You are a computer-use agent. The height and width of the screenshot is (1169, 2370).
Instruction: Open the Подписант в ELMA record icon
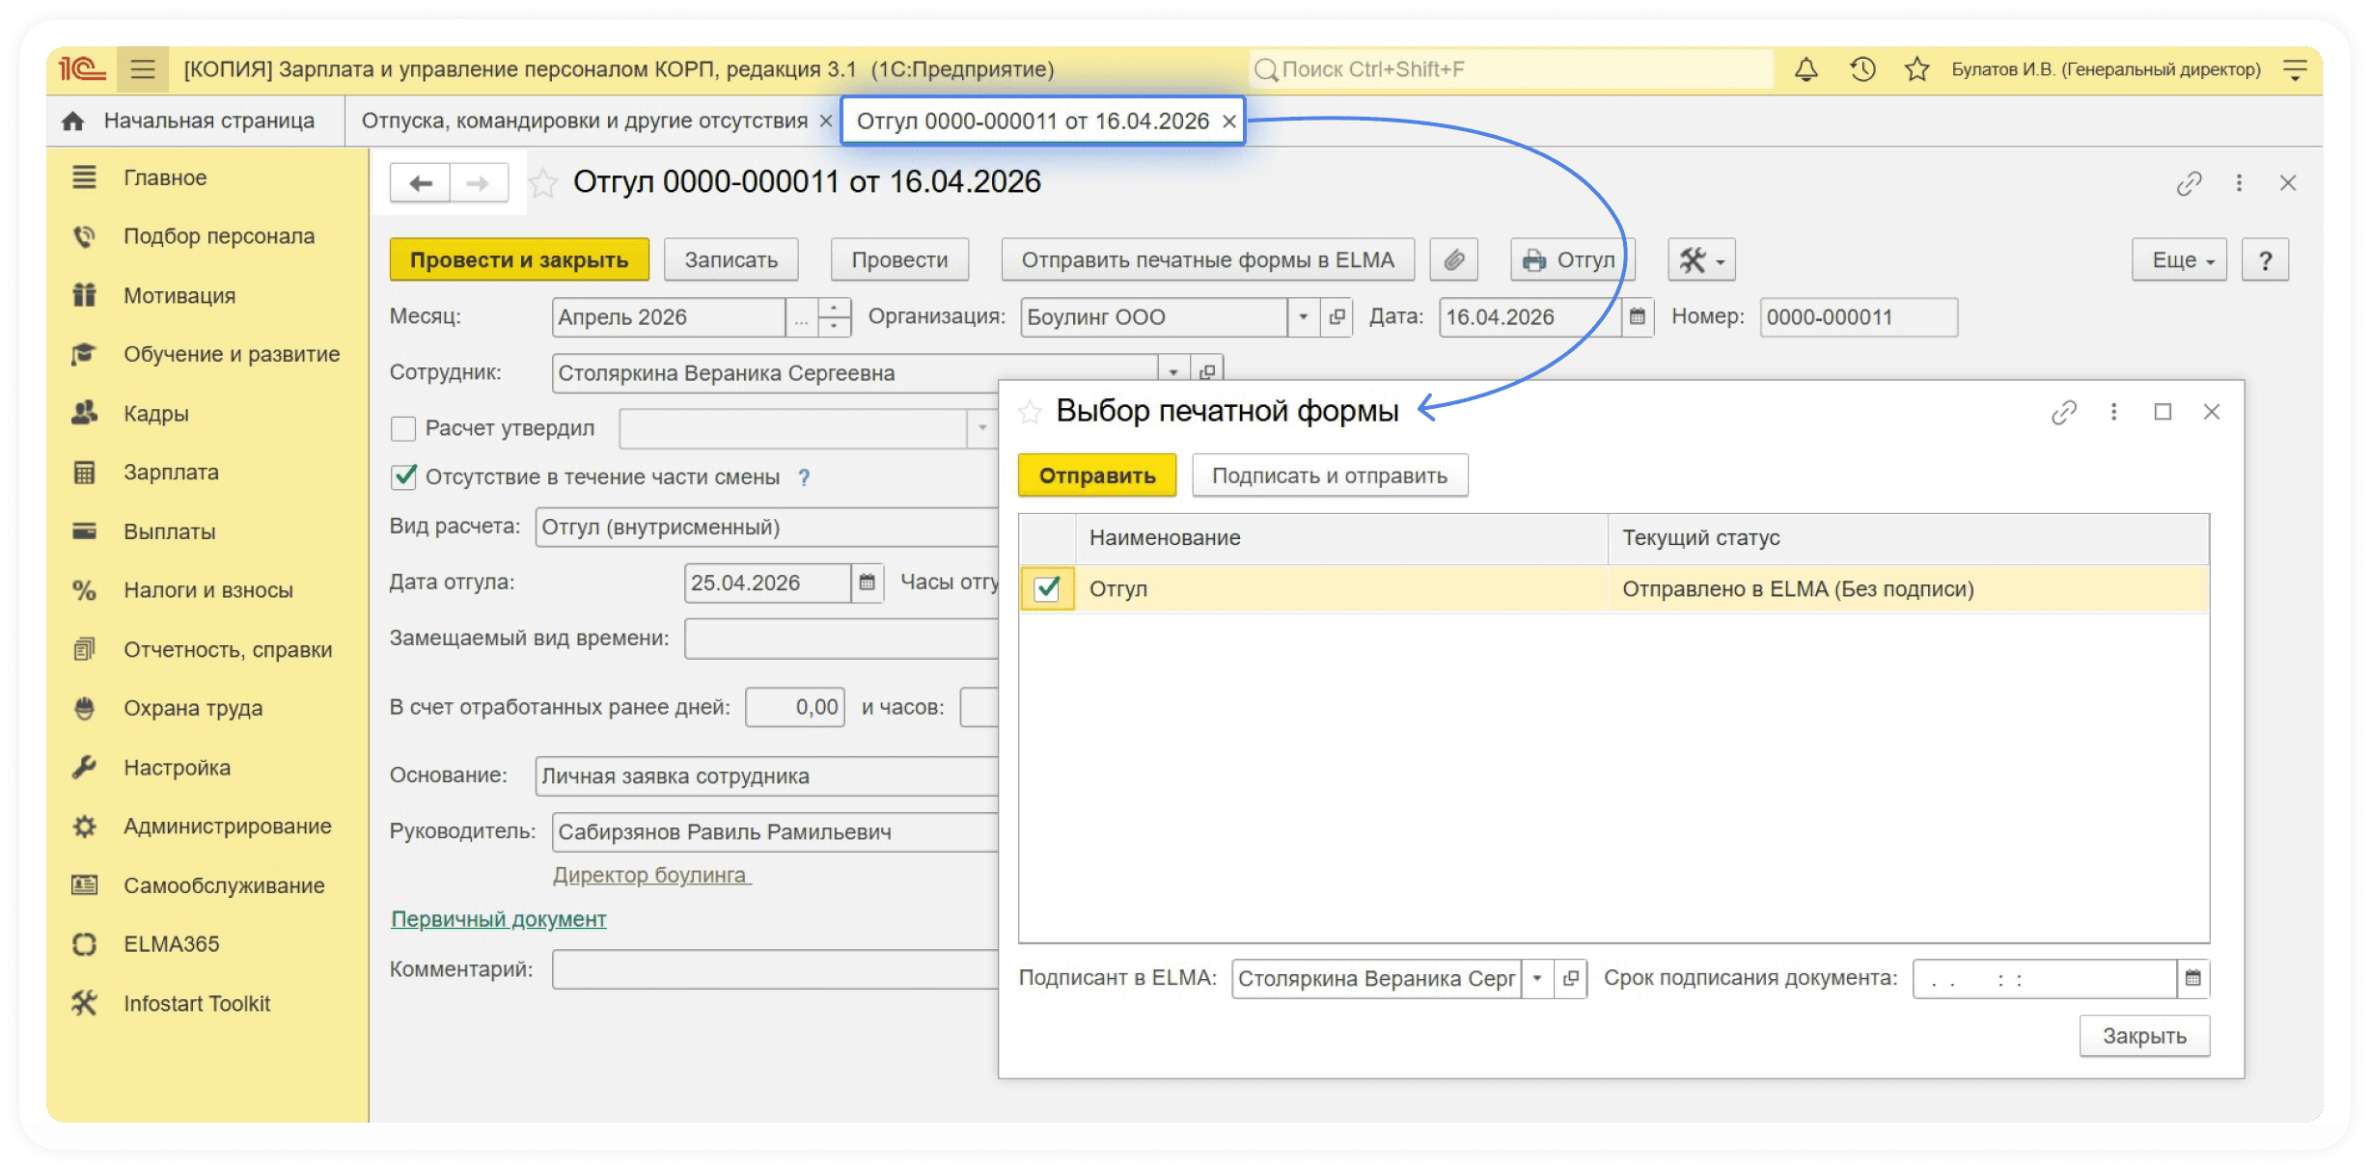tap(1571, 979)
